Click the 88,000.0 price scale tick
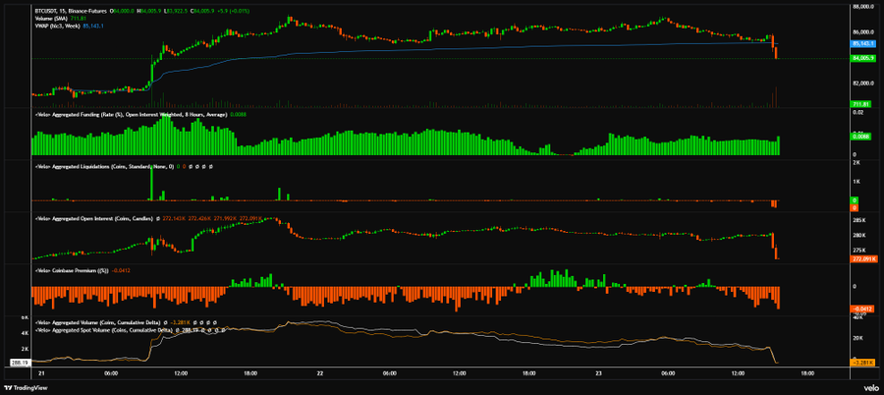This screenshot has width=884, height=395. point(863,7)
